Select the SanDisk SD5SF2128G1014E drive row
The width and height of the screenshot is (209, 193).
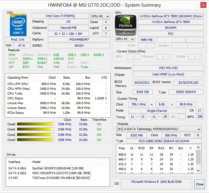tap(58, 168)
